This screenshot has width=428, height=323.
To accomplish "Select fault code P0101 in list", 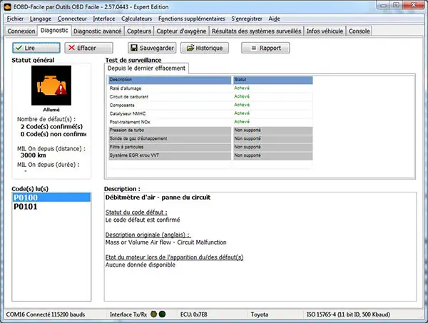I will 26,207.
